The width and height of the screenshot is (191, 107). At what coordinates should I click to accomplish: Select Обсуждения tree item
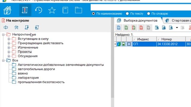[x=28, y=56]
